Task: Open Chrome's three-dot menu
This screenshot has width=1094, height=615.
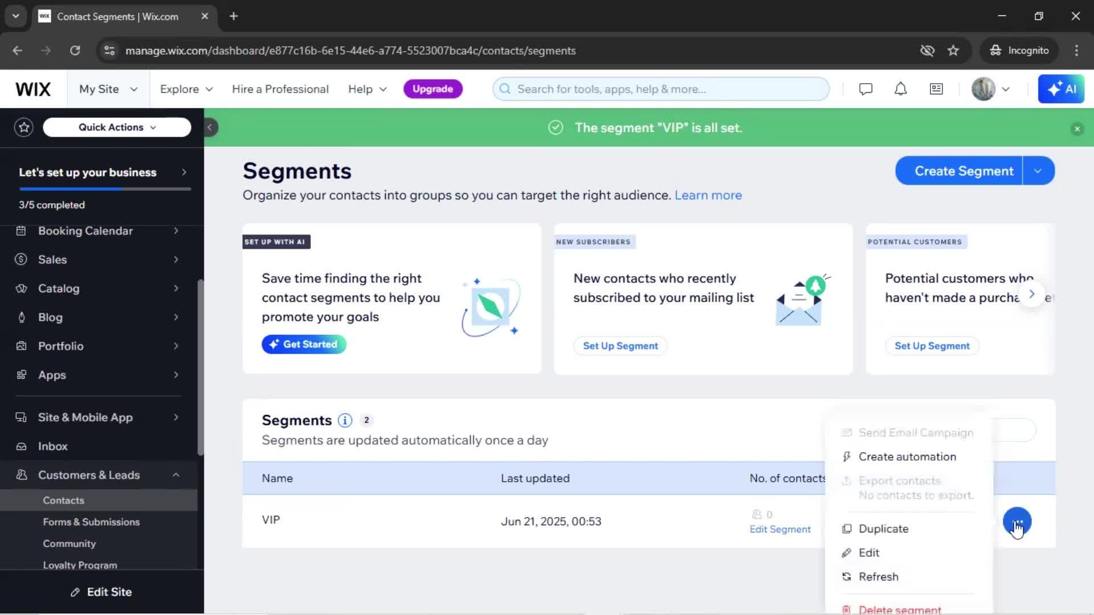Action: pyautogui.click(x=1076, y=51)
